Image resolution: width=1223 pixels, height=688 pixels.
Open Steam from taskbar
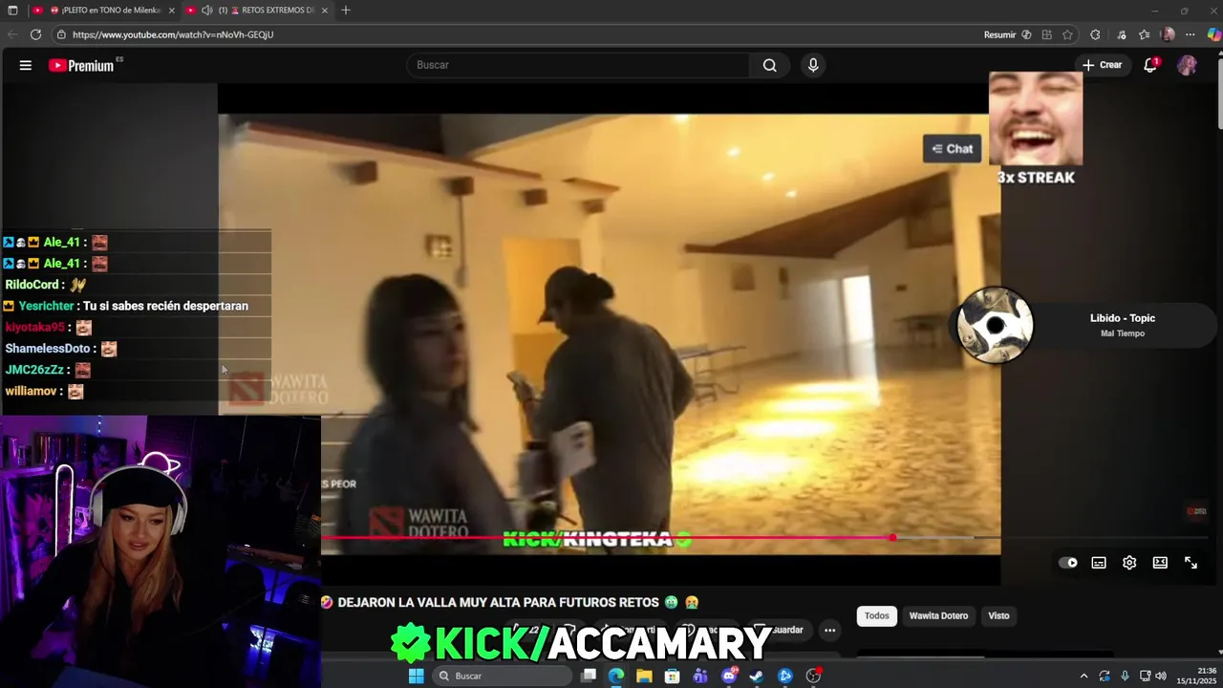756,676
